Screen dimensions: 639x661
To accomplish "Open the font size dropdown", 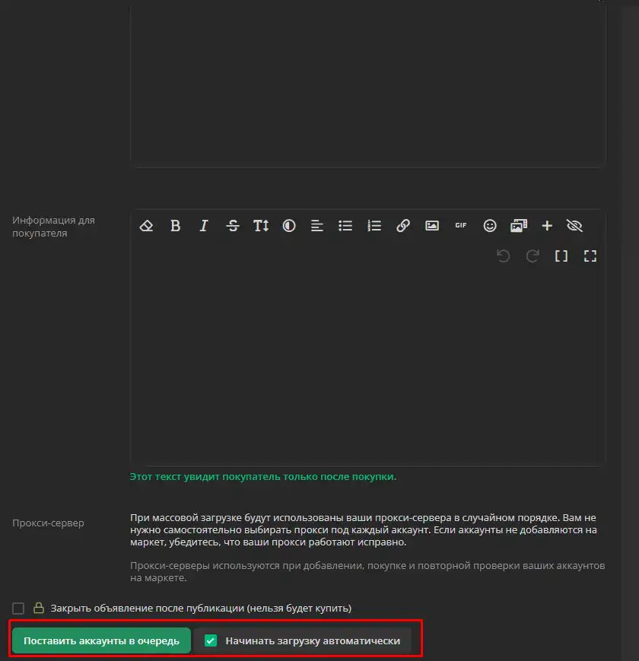I will [261, 226].
